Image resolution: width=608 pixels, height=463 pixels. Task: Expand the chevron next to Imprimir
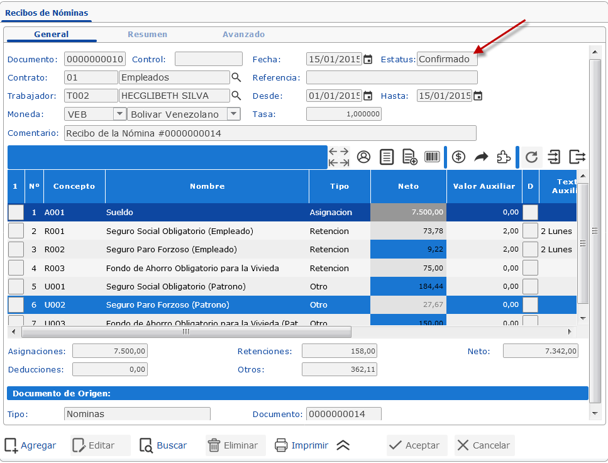(x=343, y=445)
